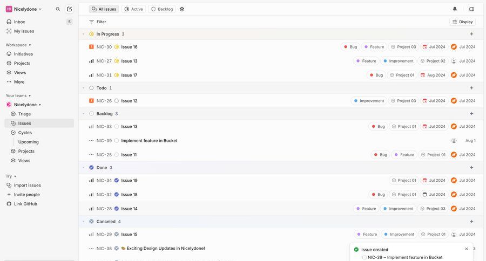Expand the Nicelydone team dropdown arrow
486x261 pixels.
tap(40, 105)
